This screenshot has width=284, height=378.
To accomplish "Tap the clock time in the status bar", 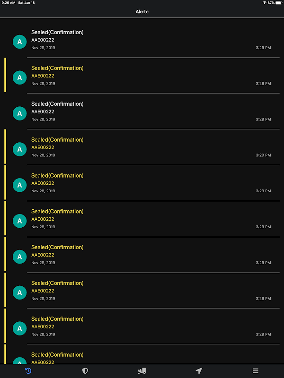I will click(x=9, y=3).
